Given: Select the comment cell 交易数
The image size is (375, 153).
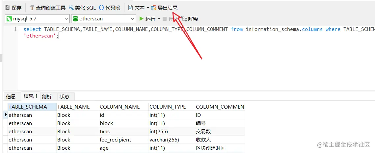Looking at the screenshot, I should coord(220,132).
